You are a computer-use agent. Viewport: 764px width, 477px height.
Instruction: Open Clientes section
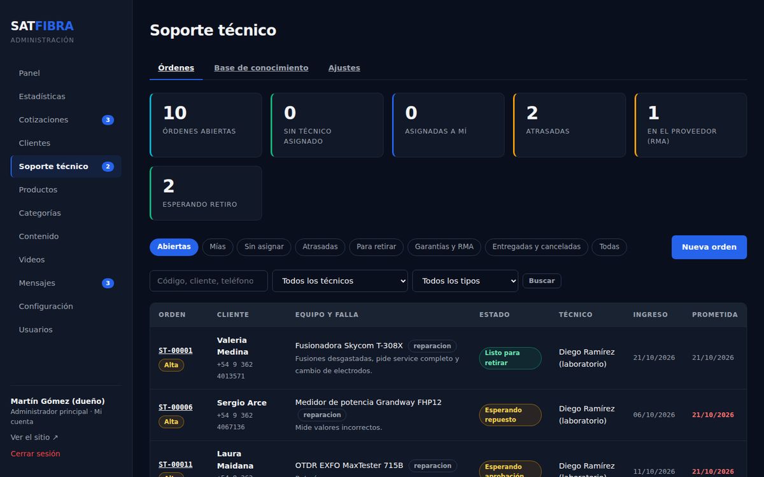pos(66,143)
